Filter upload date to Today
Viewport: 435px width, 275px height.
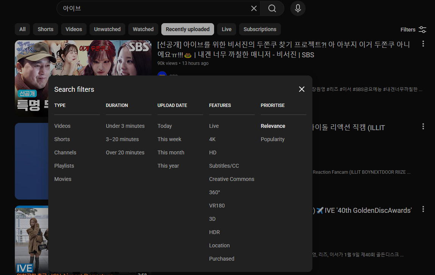click(165, 126)
